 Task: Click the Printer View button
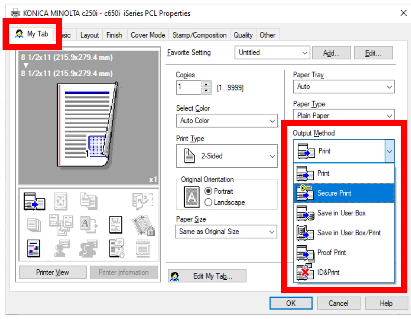click(x=53, y=272)
